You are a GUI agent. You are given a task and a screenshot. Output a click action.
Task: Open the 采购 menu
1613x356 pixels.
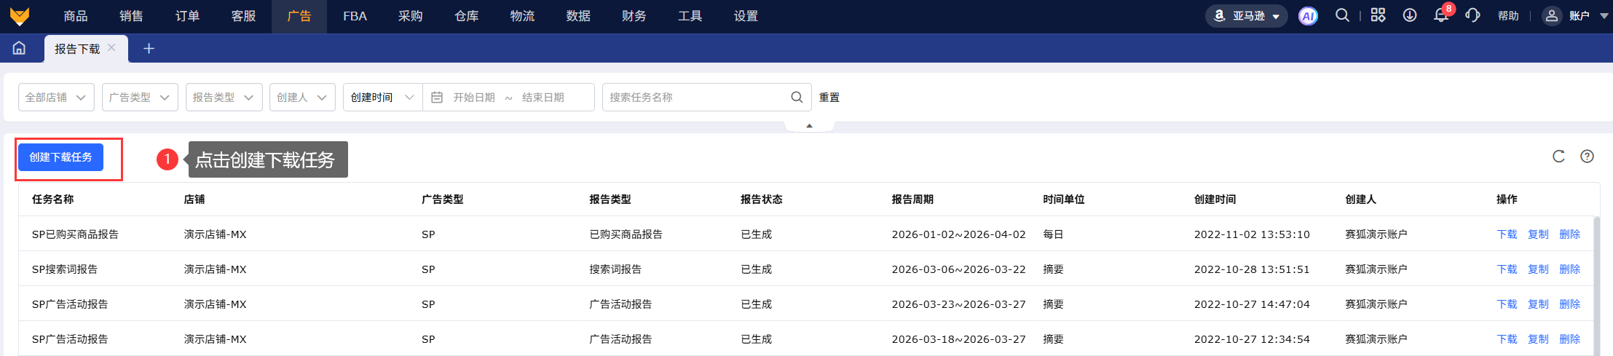point(411,16)
